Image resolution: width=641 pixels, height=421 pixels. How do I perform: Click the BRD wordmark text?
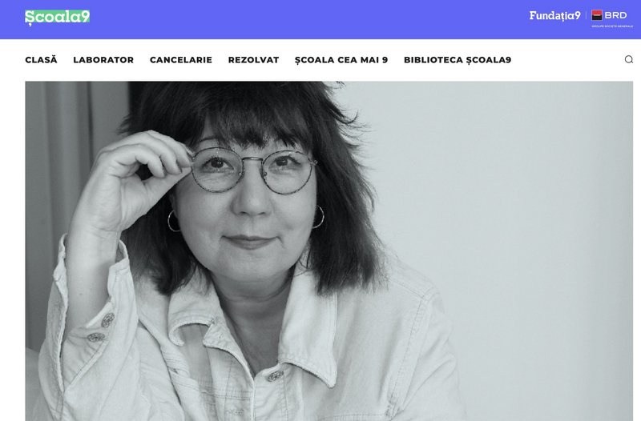point(615,15)
